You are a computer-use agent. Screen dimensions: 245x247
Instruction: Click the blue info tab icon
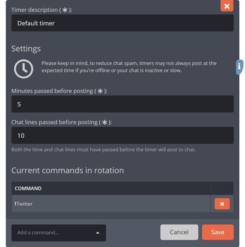pos(239,67)
